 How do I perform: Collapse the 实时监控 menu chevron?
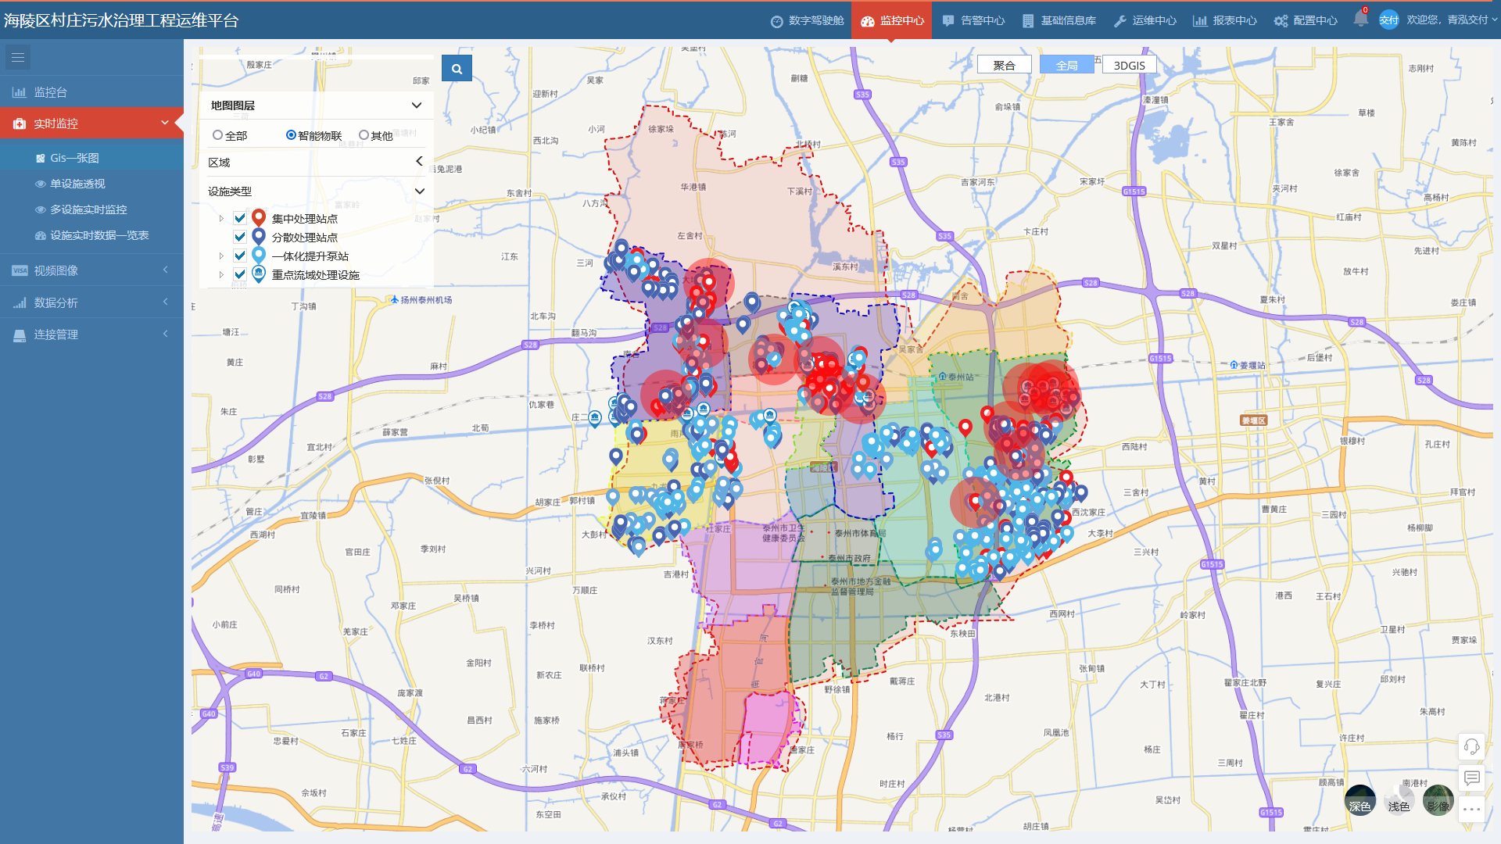point(165,123)
